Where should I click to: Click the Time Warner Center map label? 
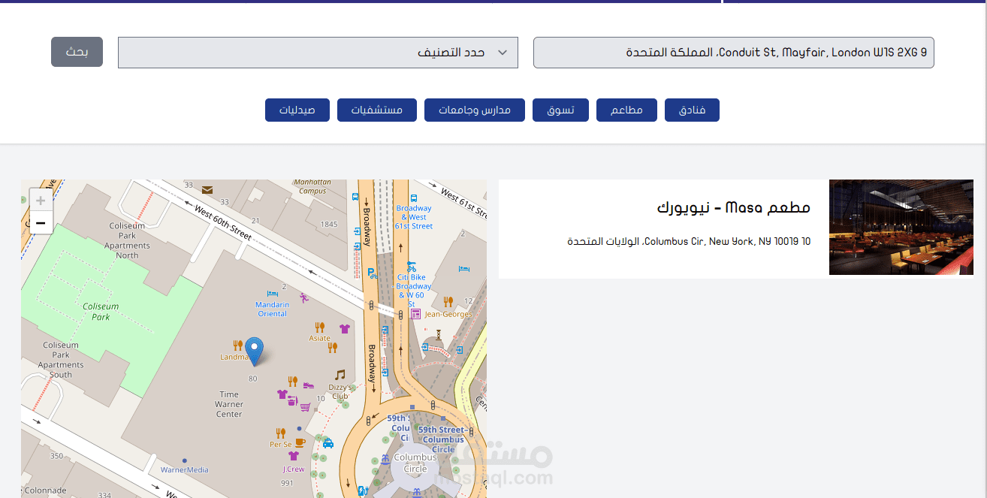[x=229, y=404]
